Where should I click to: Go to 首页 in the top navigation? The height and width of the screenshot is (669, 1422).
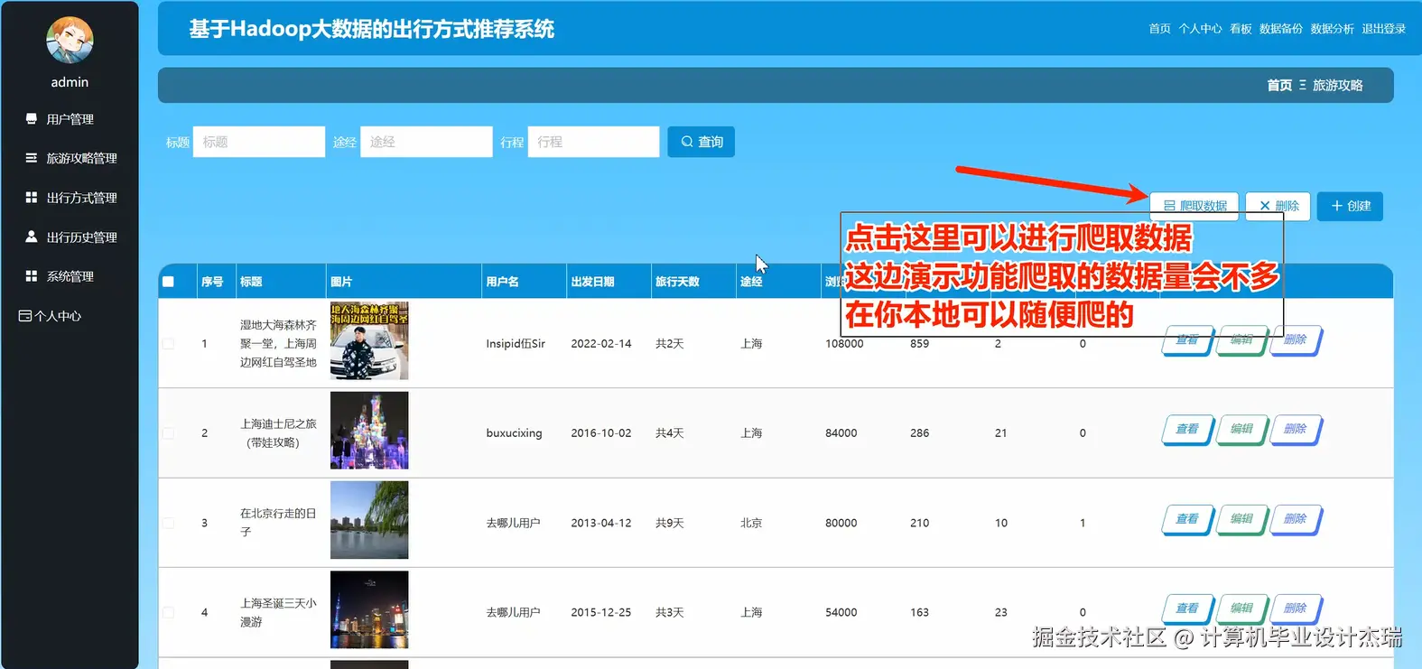click(x=1159, y=29)
